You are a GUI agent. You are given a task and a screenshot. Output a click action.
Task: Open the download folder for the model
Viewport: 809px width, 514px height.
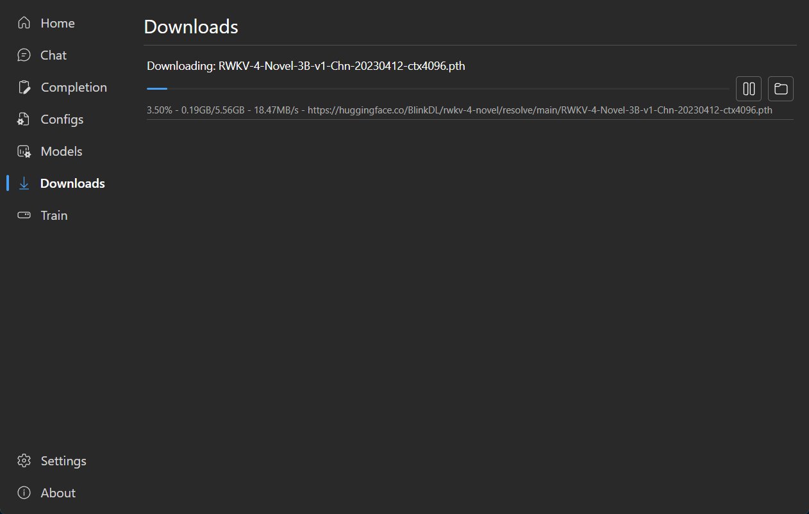point(780,89)
